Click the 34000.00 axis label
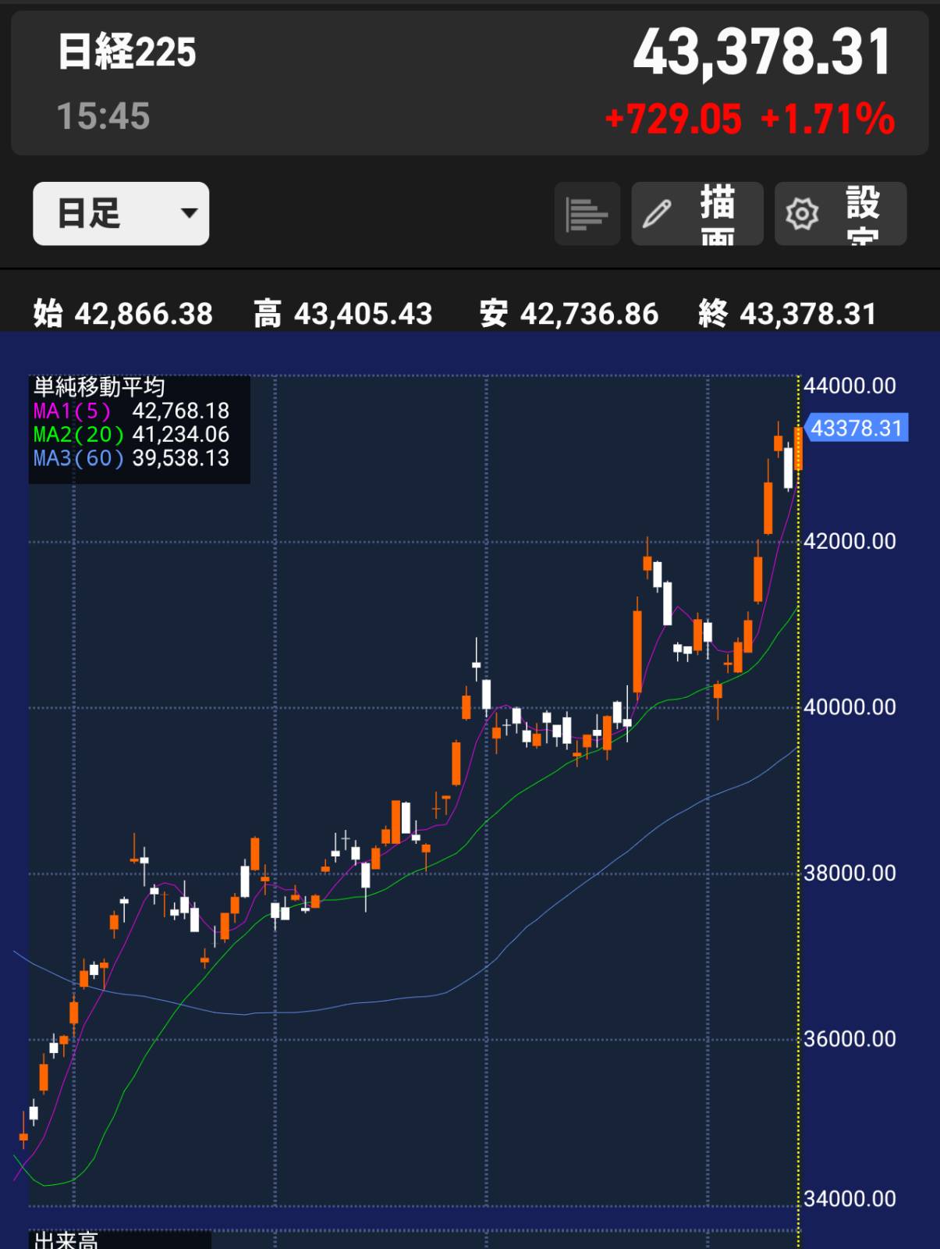 tap(850, 1198)
